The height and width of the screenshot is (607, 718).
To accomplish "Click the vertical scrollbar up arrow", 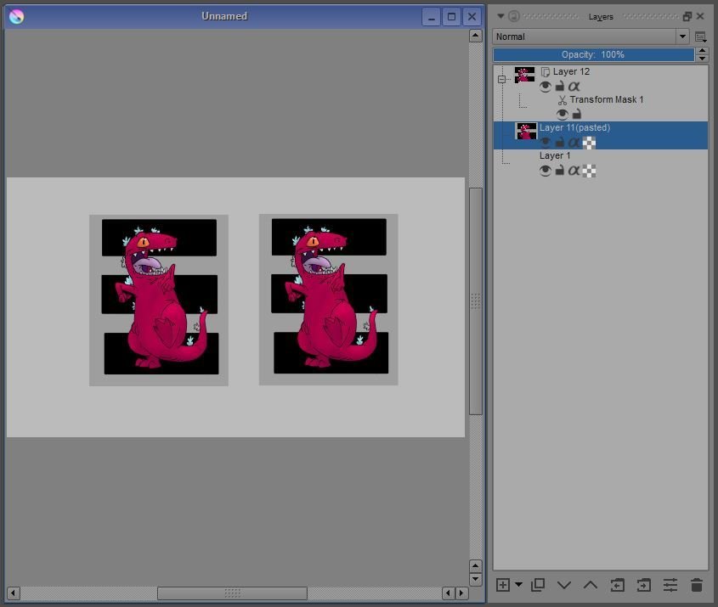I will (475, 36).
